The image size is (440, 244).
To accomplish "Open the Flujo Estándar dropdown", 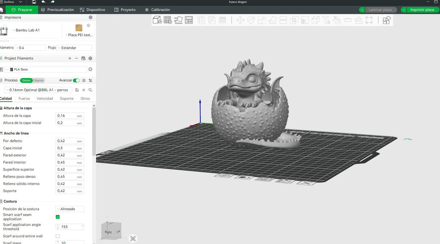I will coord(74,48).
